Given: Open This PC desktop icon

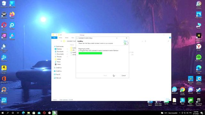Looking at the screenshot, I should coord(199,26).
